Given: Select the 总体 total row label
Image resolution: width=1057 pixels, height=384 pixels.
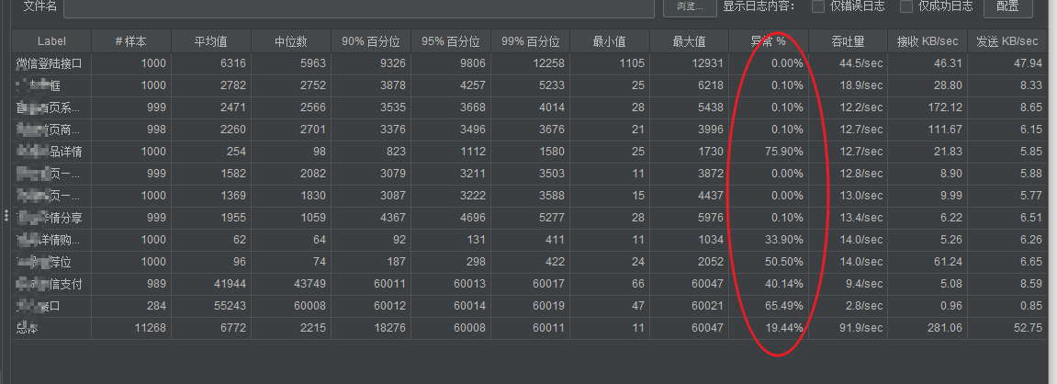Looking at the screenshot, I should [27, 328].
